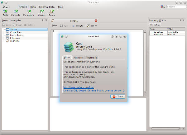
Task: Open the Kexi main menu logo
Action: 6,7
